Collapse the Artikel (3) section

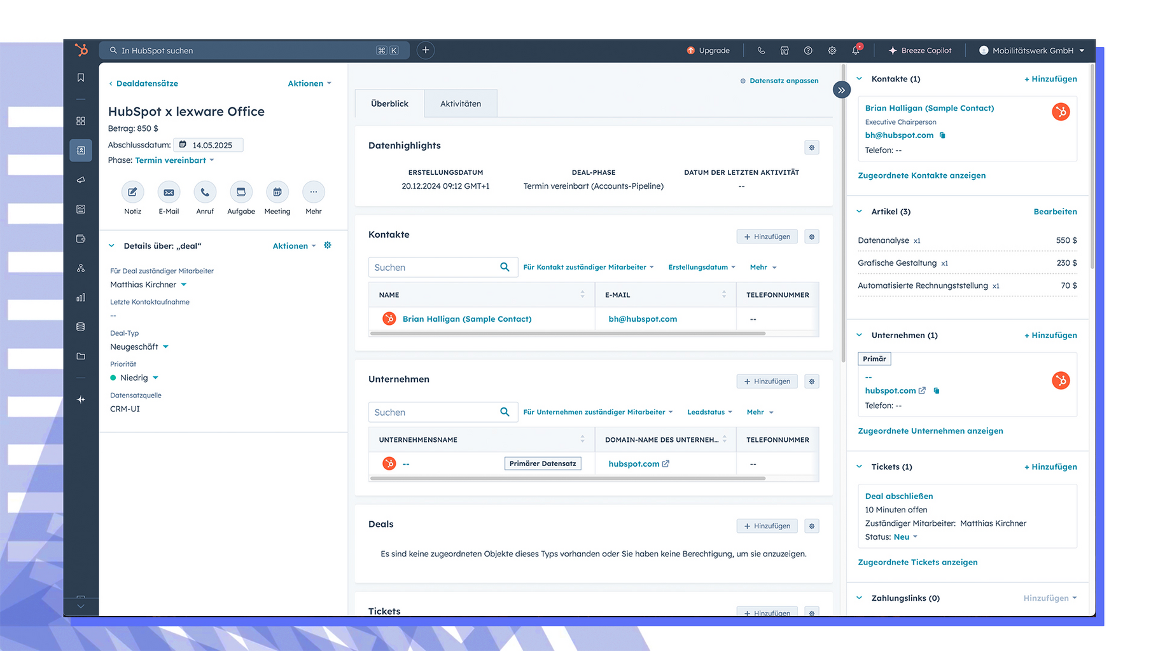(860, 212)
